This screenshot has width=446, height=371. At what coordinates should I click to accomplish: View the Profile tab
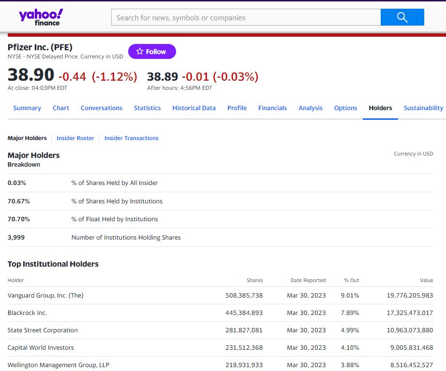point(237,108)
